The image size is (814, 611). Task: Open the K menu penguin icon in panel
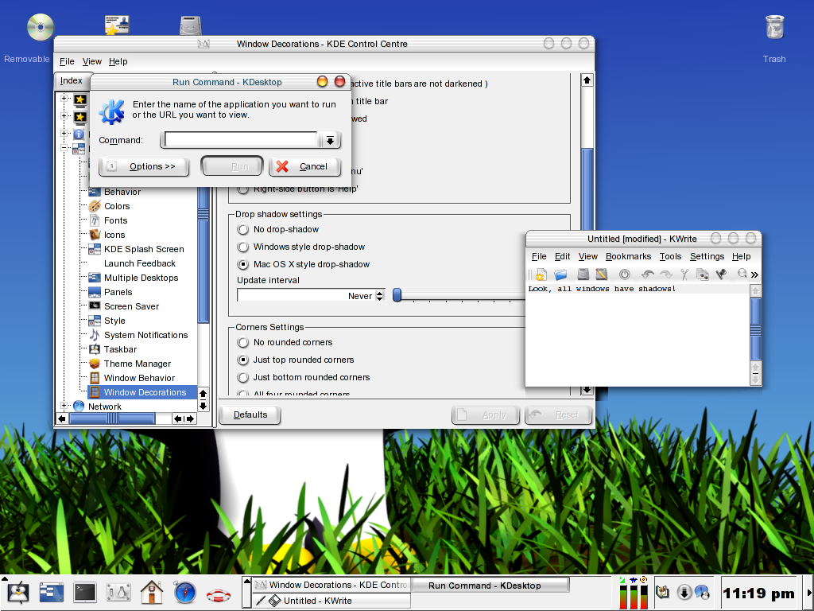point(17,592)
